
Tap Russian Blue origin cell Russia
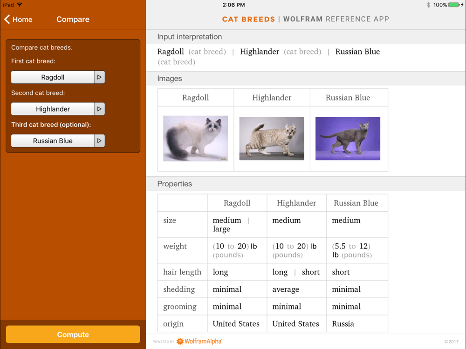point(357,323)
